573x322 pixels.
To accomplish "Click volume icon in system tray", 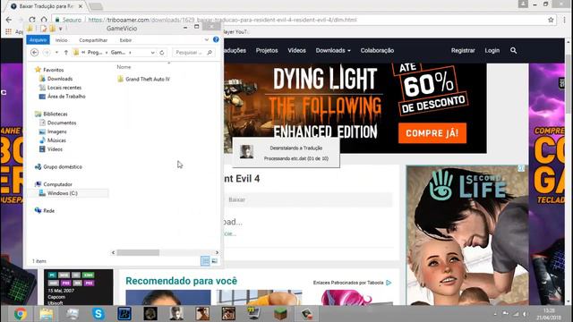I will [525, 314].
